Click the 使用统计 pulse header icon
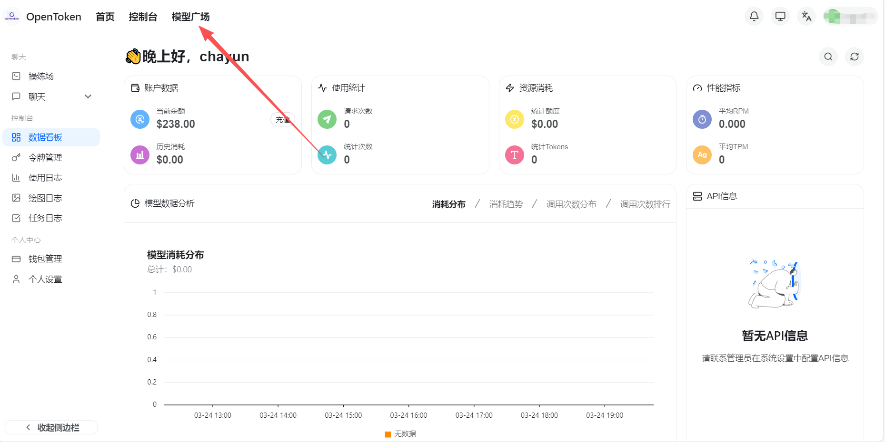 click(x=322, y=88)
